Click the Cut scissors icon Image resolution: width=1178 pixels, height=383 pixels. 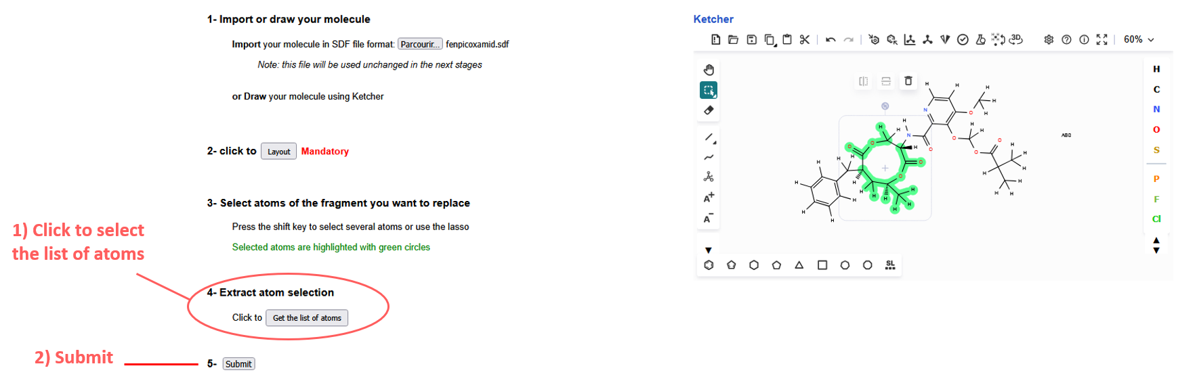tap(804, 40)
